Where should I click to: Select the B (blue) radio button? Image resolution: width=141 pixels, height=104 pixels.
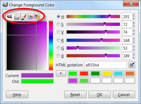tap(58, 56)
